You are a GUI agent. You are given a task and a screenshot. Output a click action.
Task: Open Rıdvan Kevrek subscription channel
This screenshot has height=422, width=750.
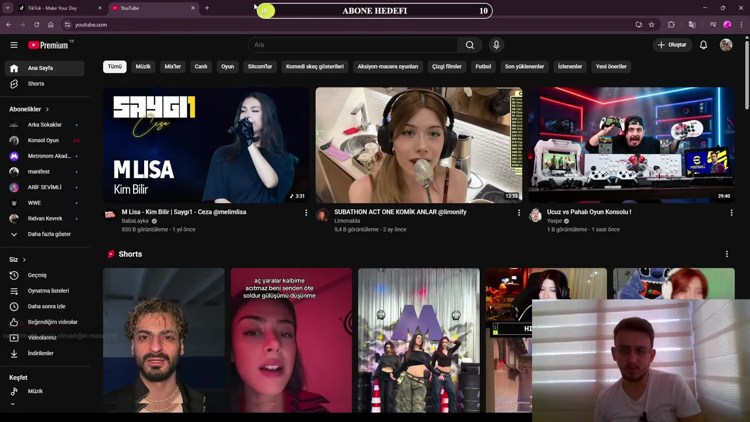pos(45,219)
